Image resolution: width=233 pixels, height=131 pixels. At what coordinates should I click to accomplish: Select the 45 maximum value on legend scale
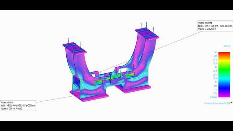point(215,52)
